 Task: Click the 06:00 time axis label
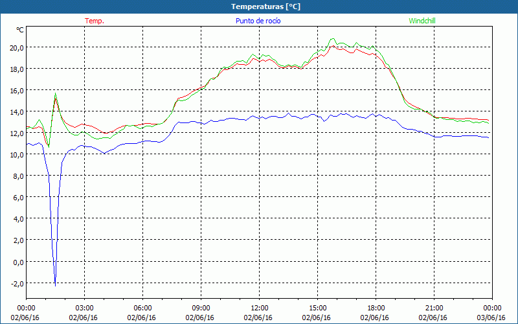coord(142,308)
